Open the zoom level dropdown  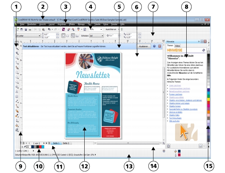click(x=101, y=29)
